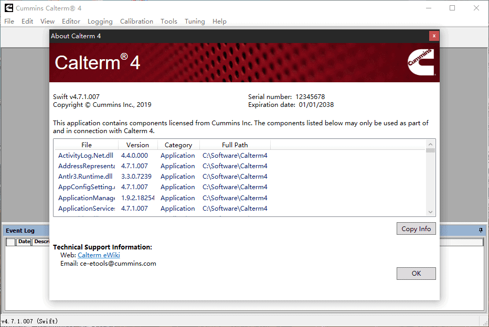Sort components by the Version column header
Screen dimensions: 489x327
tap(137, 145)
